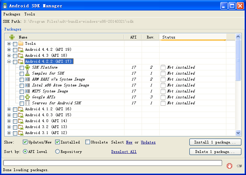The image size is (246, 175).
Task: Expand the Tools tree node
Action: click(9, 44)
